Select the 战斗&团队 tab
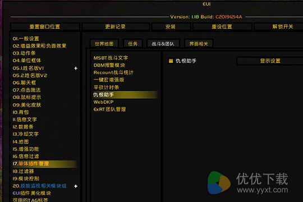The height and width of the screenshot is (202, 303). click(163, 44)
